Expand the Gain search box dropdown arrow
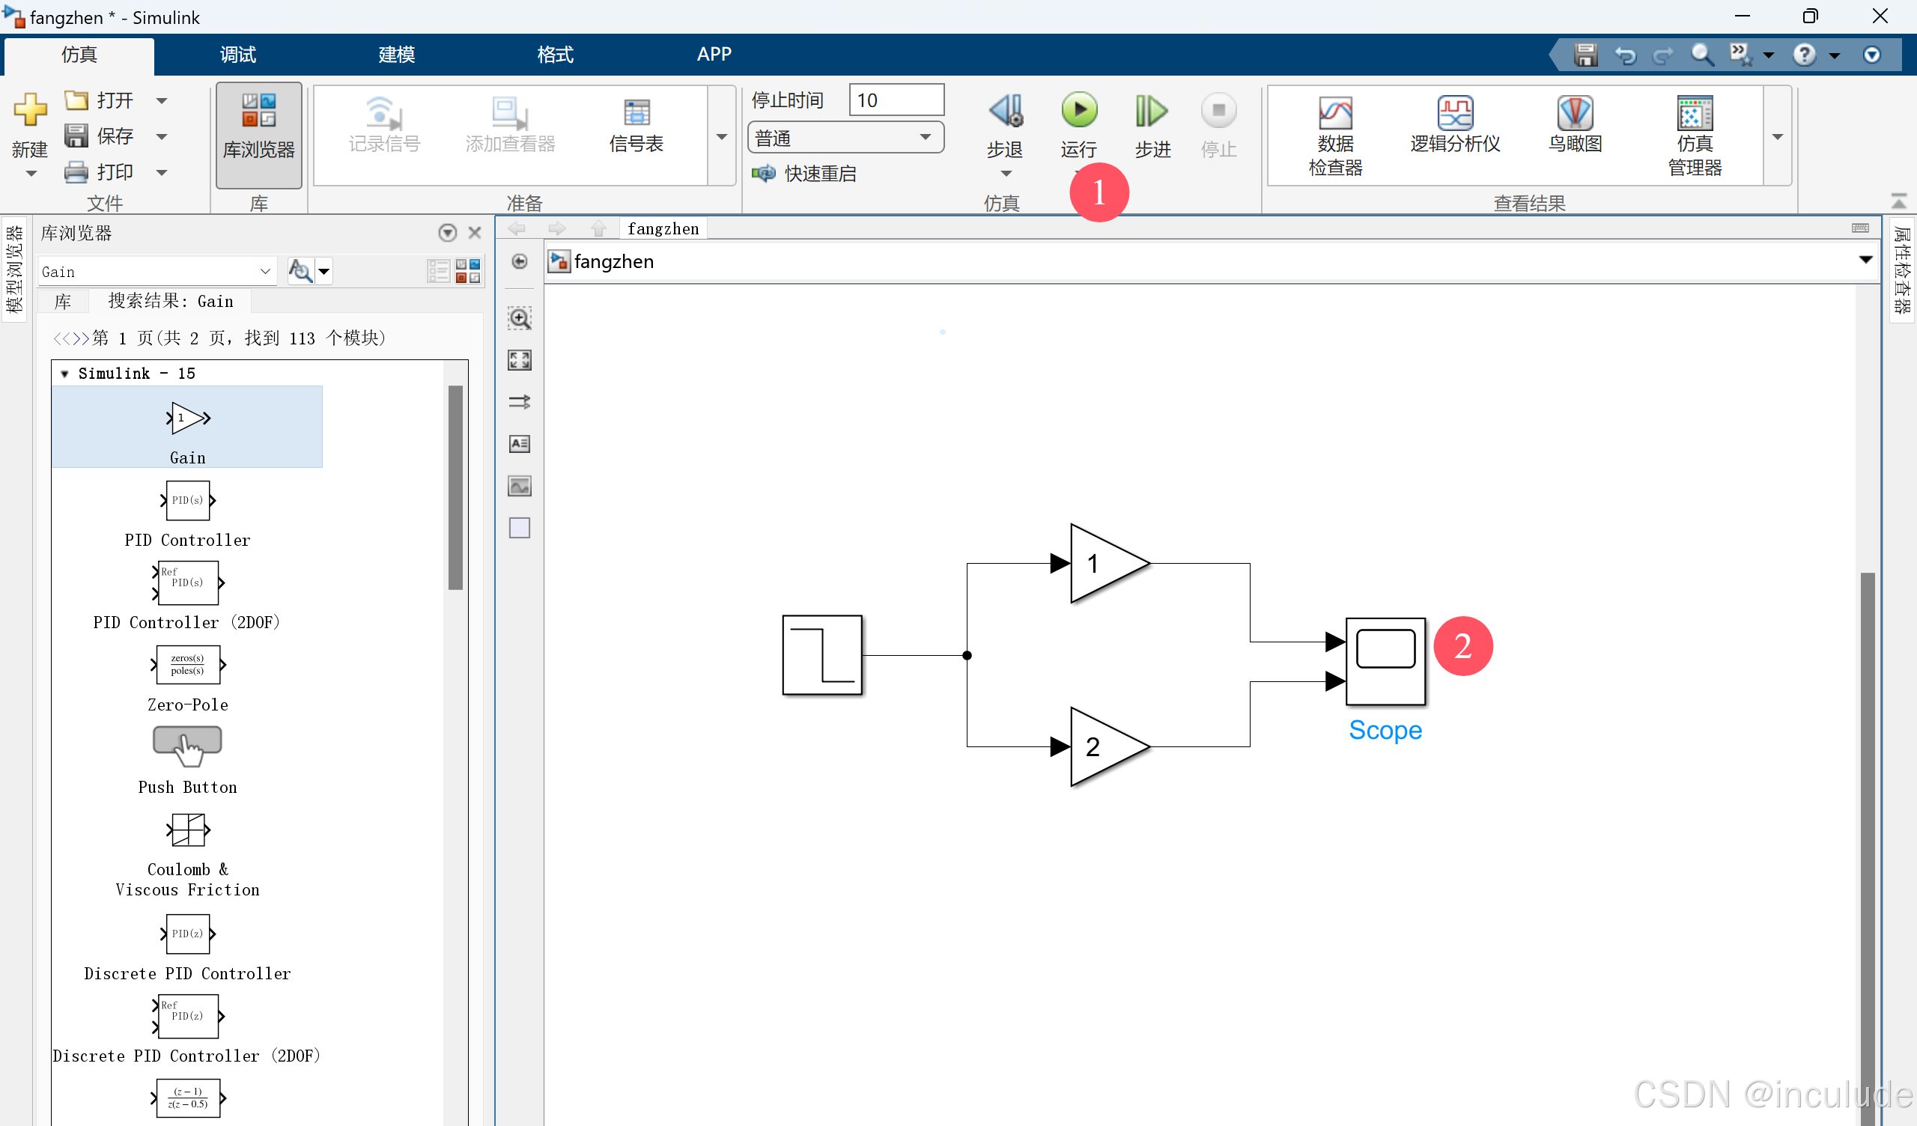The width and height of the screenshot is (1917, 1126). coord(265,272)
